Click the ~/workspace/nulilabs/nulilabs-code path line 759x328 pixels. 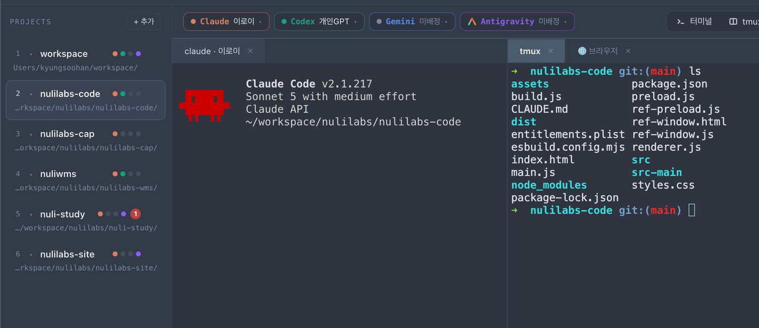(353, 122)
